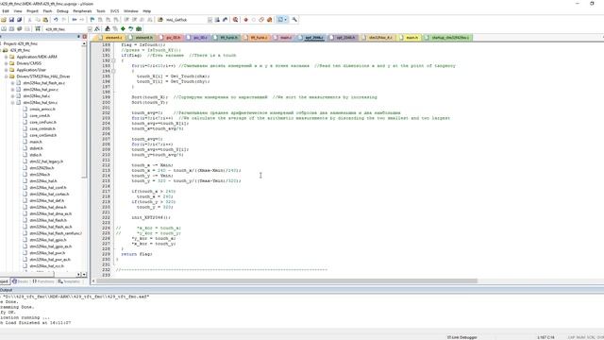
Task: Open Flash menu
Action: 47,11
